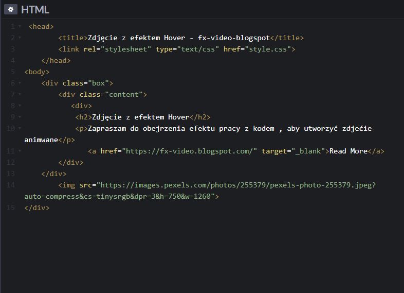Click the closing div tag on line 13
The image size is (404, 293).
coord(54,174)
